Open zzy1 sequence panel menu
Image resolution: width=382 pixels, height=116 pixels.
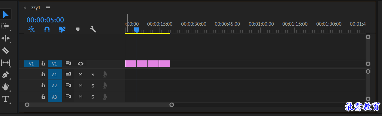(x=48, y=8)
